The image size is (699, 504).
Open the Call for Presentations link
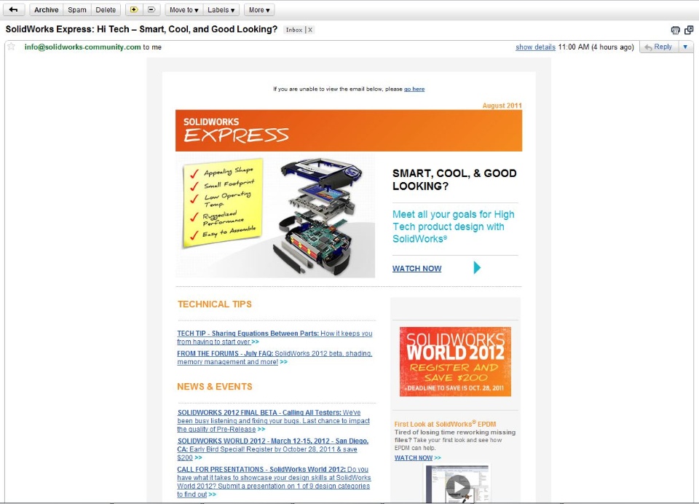pos(274,481)
